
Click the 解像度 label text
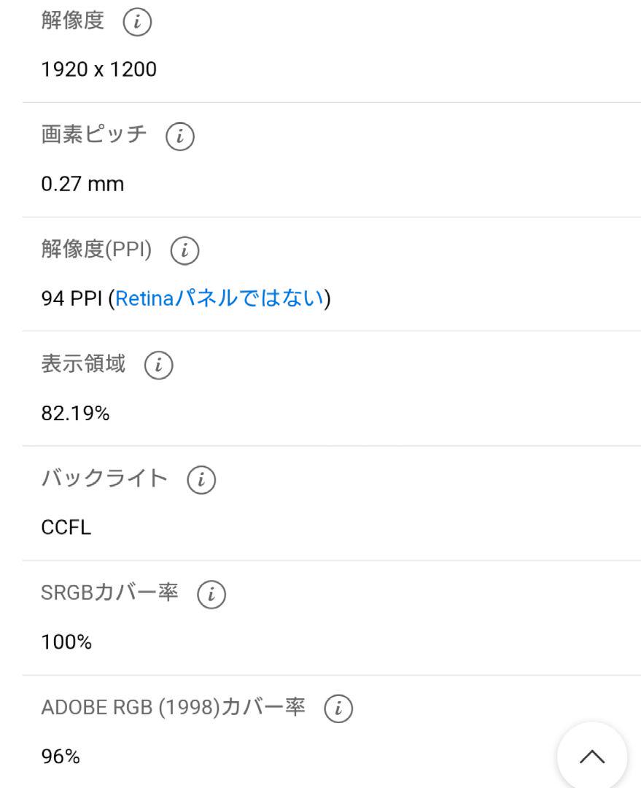click(x=73, y=20)
